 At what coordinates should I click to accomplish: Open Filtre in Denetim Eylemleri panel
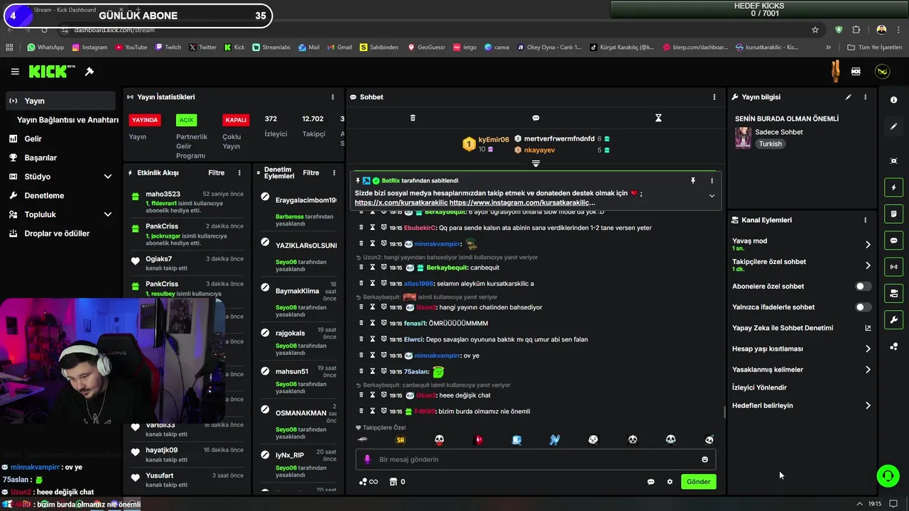tap(311, 173)
